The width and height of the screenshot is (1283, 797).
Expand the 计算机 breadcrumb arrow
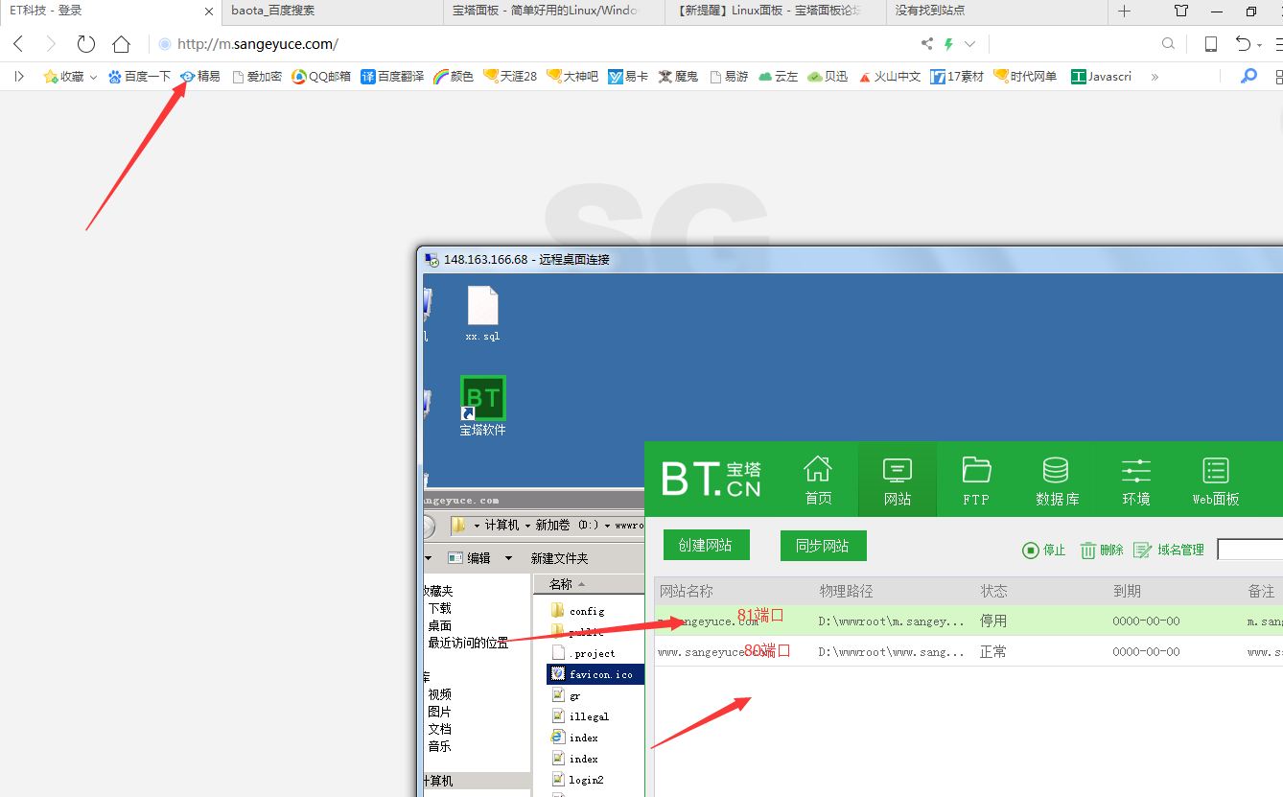point(528,526)
